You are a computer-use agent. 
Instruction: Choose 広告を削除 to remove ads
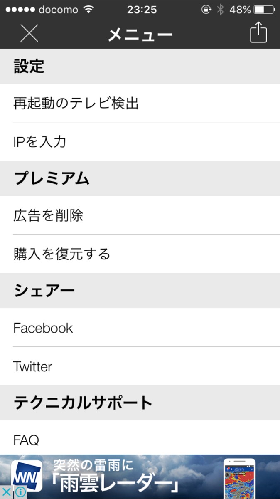[140, 215]
